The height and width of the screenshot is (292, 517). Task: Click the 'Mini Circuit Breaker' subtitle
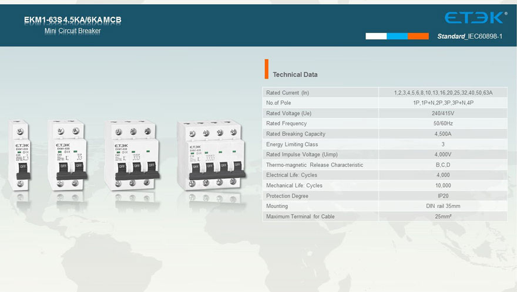pos(72,31)
